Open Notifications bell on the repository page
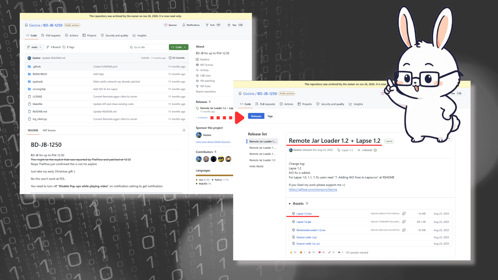The image size is (498, 280). pos(191,25)
